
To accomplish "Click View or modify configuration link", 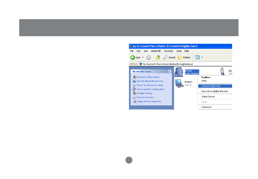I will (x=150, y=89).
